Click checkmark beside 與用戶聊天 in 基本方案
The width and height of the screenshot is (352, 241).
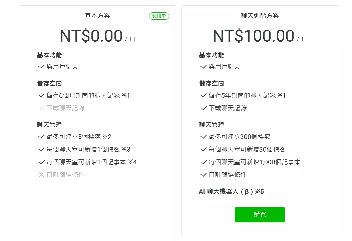click(41, 67)
